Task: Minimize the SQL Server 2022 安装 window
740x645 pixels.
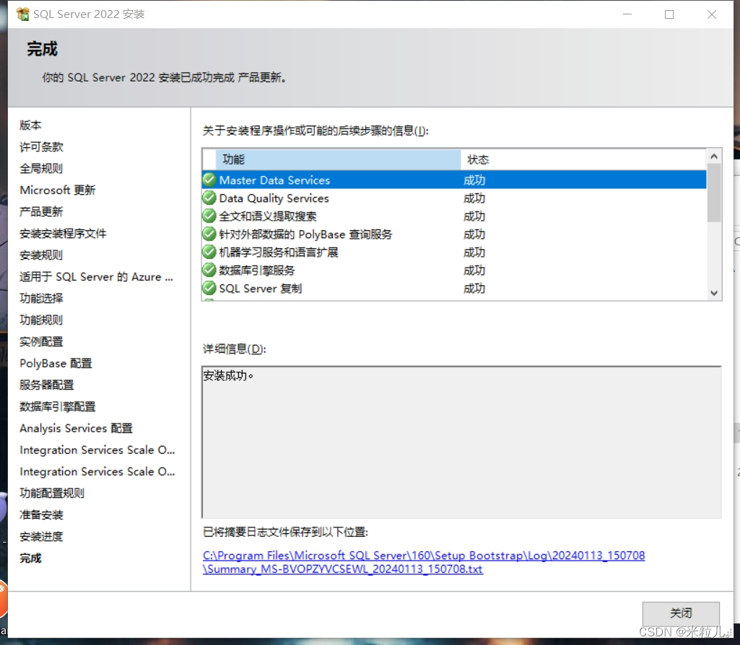Action: click(x=627, y=14)
